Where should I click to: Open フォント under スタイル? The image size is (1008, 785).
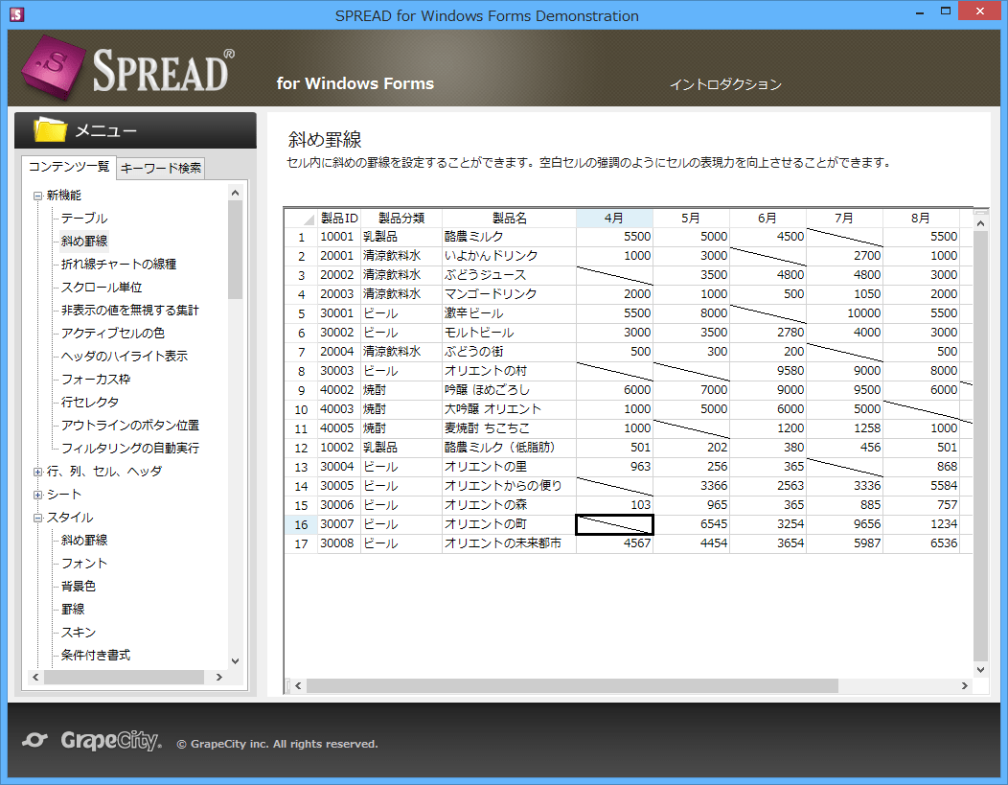point(77,563)
